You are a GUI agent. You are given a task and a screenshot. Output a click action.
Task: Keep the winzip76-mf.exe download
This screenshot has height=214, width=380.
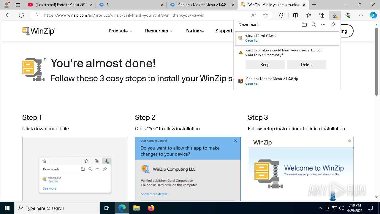click(265, 64)
